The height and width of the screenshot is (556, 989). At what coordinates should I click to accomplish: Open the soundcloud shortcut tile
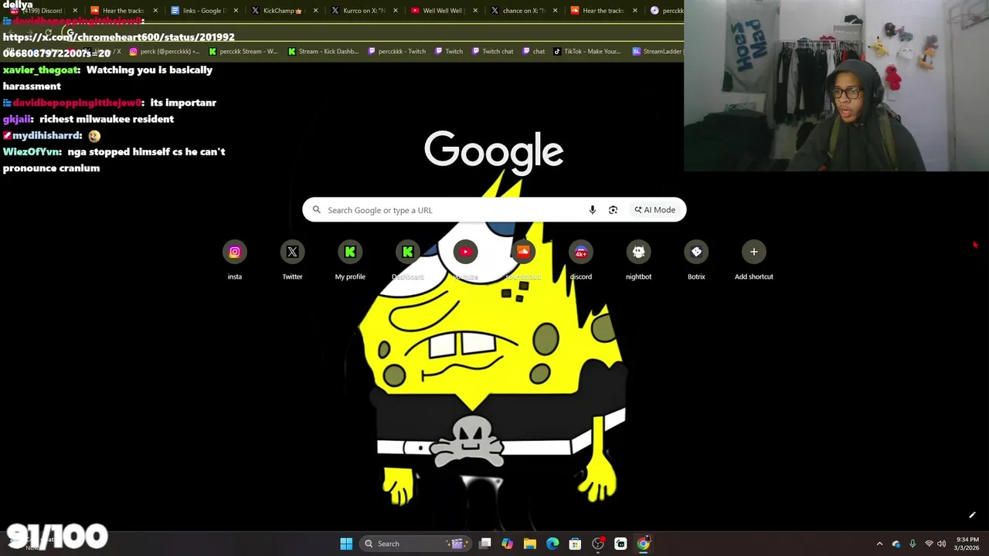(523, 260)
